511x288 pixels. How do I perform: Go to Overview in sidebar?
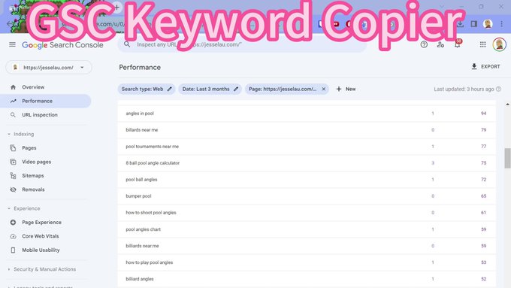[x=33, y=87]
